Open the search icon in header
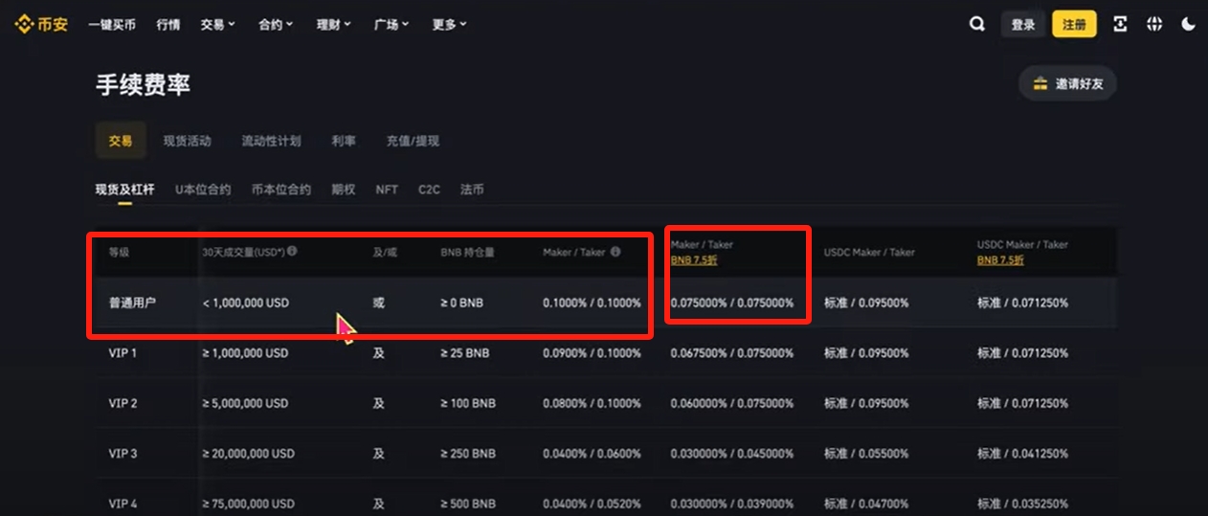The height and width of the screenshot is (516, 1208). [976, 25]
